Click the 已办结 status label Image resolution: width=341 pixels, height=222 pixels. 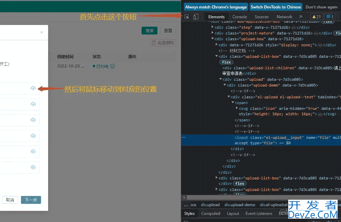click(102, 67)
